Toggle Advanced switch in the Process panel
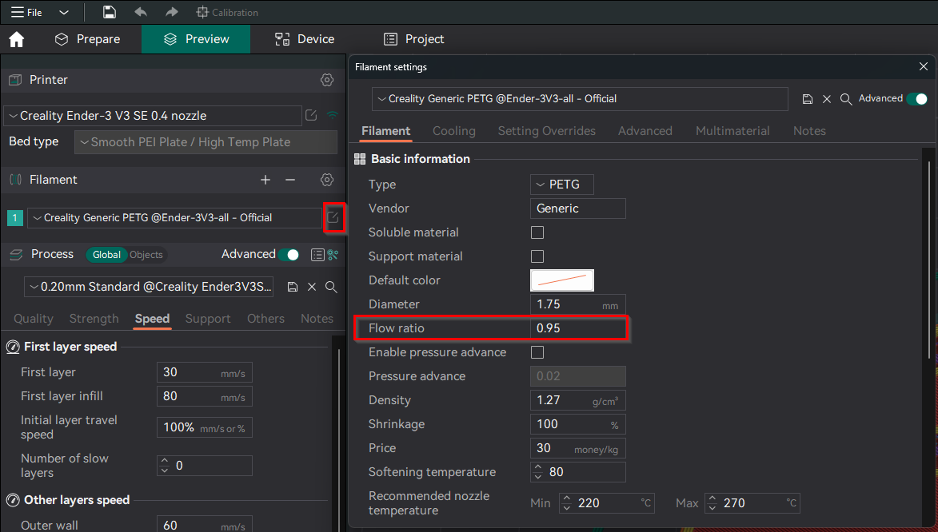 (289, 254)
